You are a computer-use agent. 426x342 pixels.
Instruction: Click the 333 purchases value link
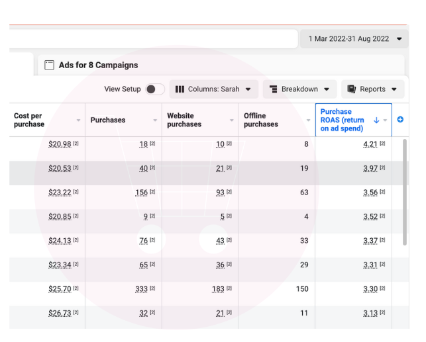140,289
